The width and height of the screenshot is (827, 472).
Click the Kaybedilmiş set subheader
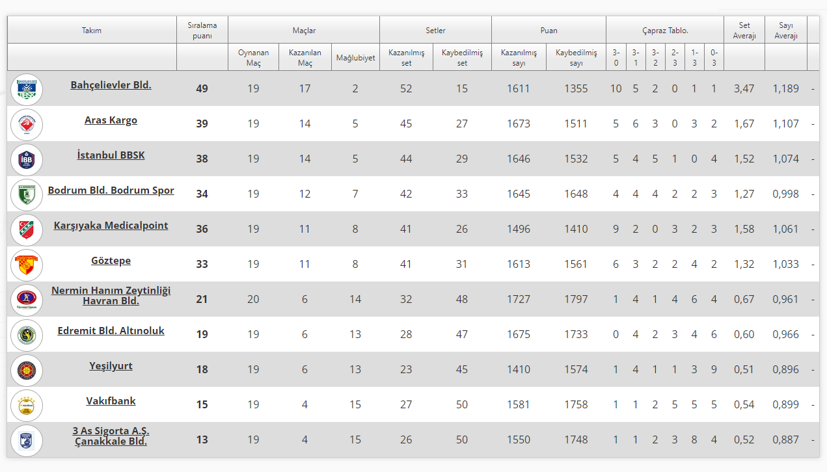[462, 58]
